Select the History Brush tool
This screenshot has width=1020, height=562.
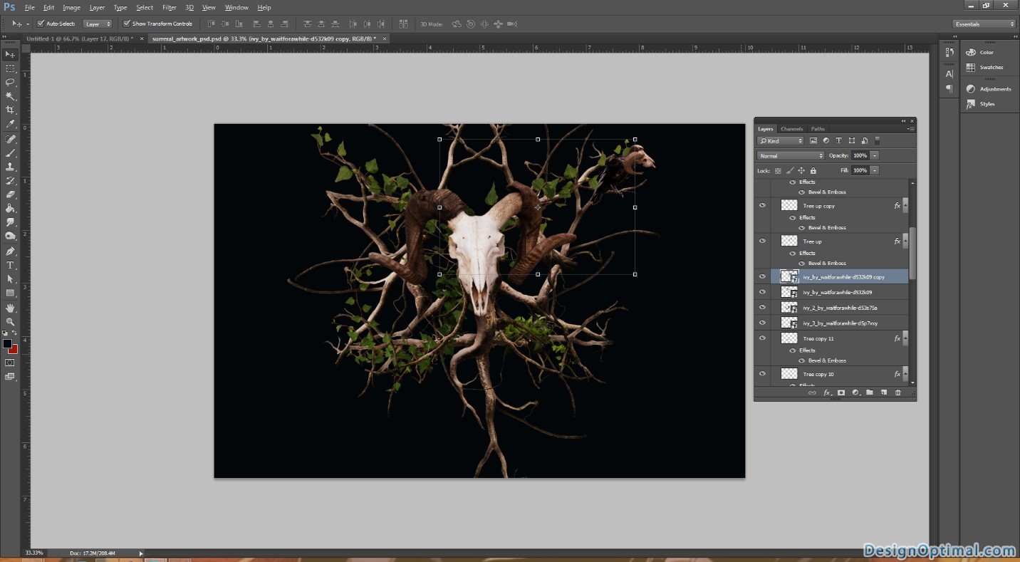tap(10, 181)
